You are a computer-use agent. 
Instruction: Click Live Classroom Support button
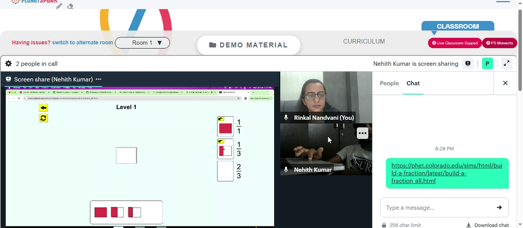point(455,43)
